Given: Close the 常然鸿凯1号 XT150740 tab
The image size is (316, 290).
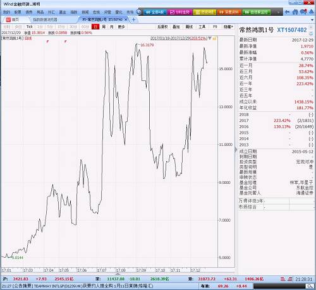Looking at the screenshot, I should tap(126, 20).
